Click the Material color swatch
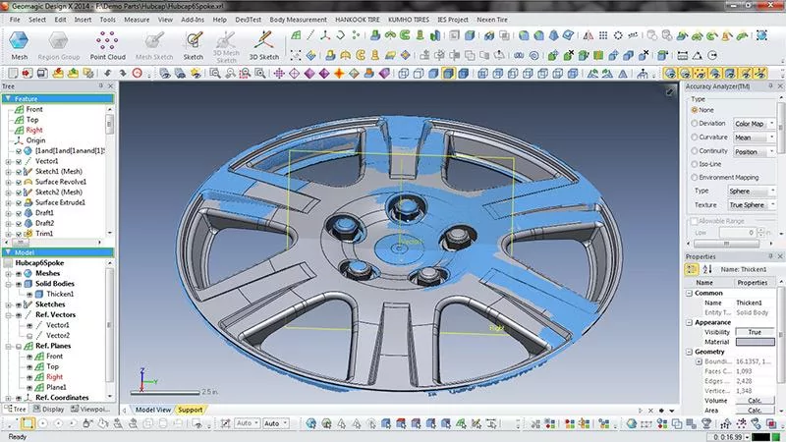Viewport: 786px width, 442px height. tap(755, 341)
